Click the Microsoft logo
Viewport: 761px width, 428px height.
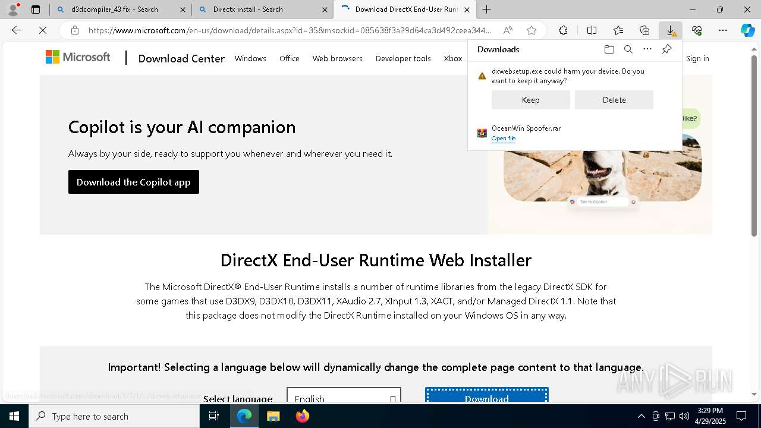pos(78,57)
